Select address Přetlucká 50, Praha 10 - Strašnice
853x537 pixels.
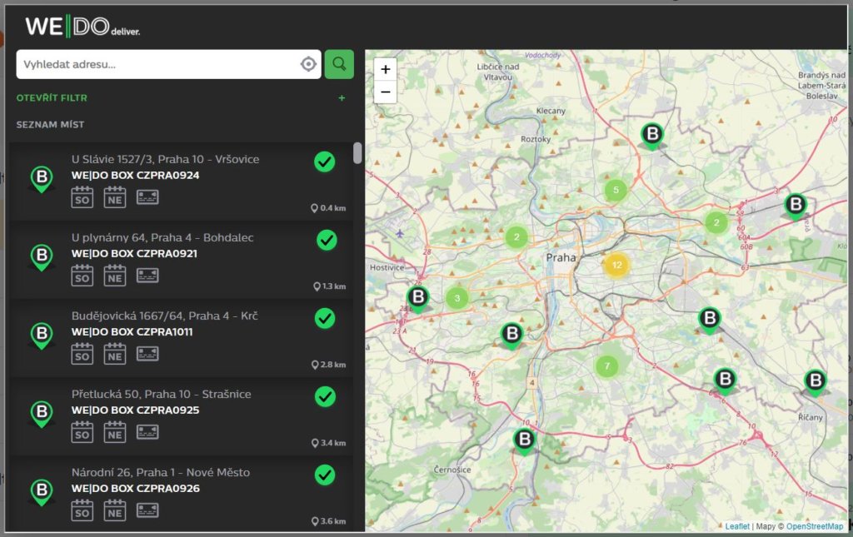[161, 394]
